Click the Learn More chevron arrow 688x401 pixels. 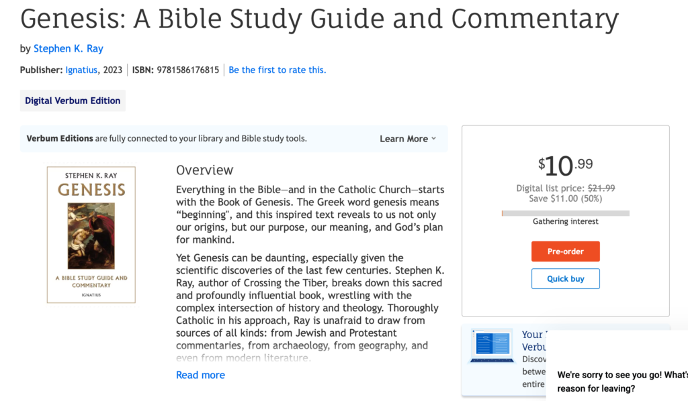coord(433,138)
